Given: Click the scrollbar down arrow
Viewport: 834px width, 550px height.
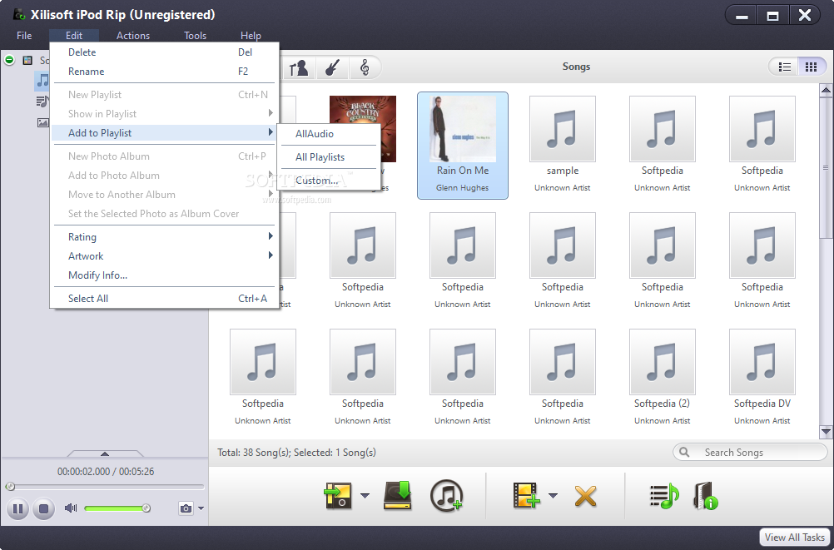Looking at the screenshot, I should [826, 431].
